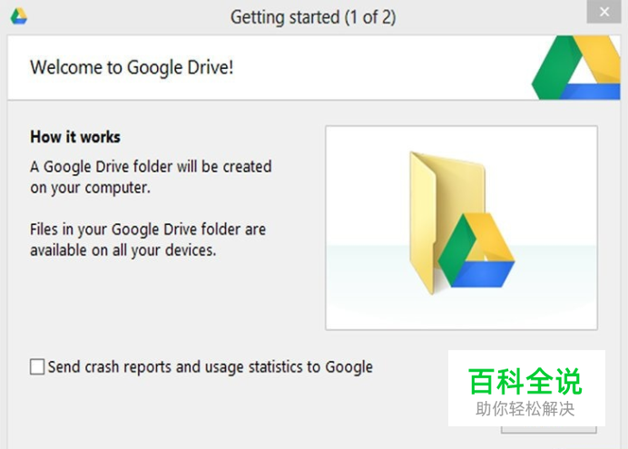Close the Getting started dialog
The height and width of the screenshot is (449, 628).
(604, 12)
